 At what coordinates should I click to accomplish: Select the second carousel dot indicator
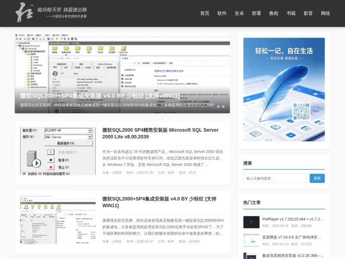218,106
